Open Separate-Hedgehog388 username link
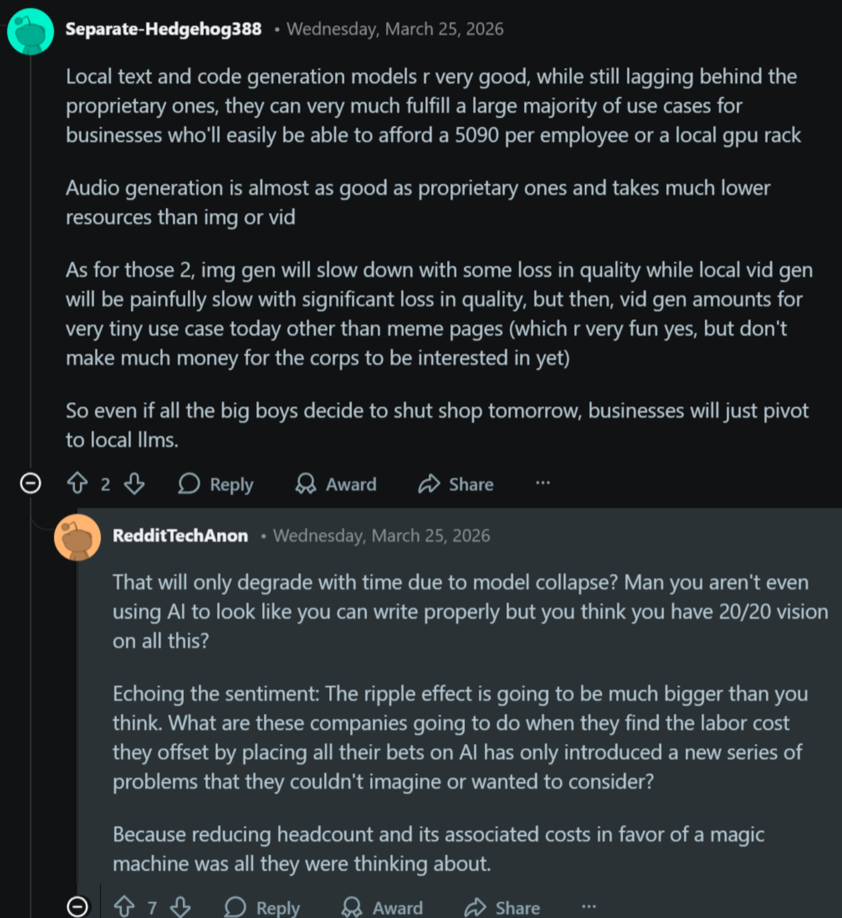This screenshot has height=918, width=842. coord(163,29)
